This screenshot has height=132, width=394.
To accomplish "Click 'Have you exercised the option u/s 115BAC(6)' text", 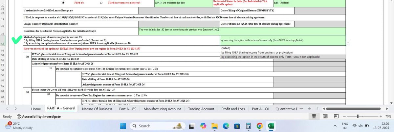I will [x=82, y=49].
